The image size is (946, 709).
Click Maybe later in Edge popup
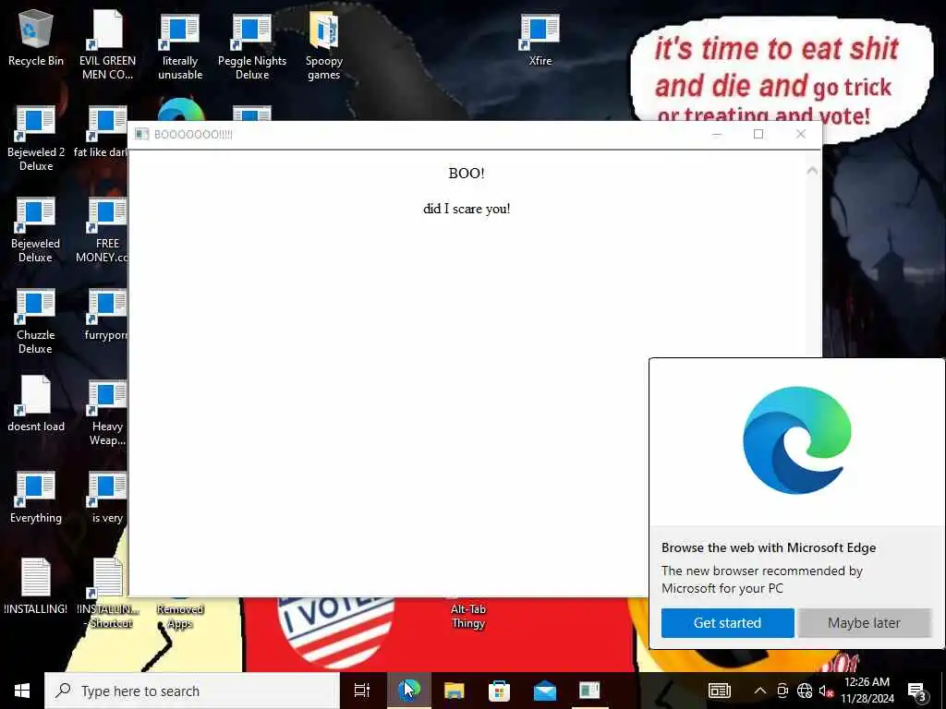click(864, 622)
